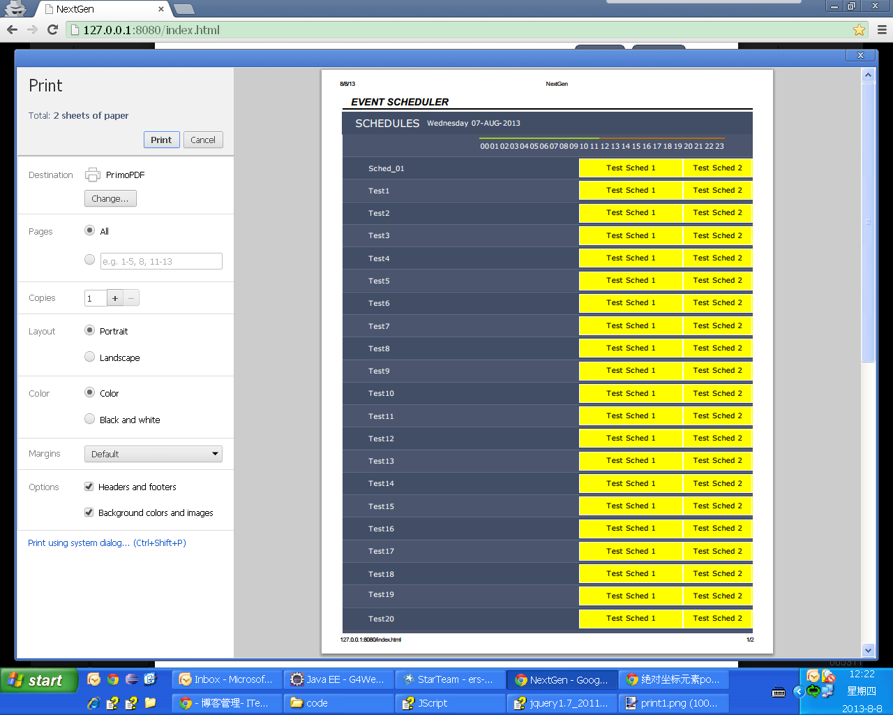Switch to the Inbox - Microsoft Outlook taskbar window

point(227,679)
